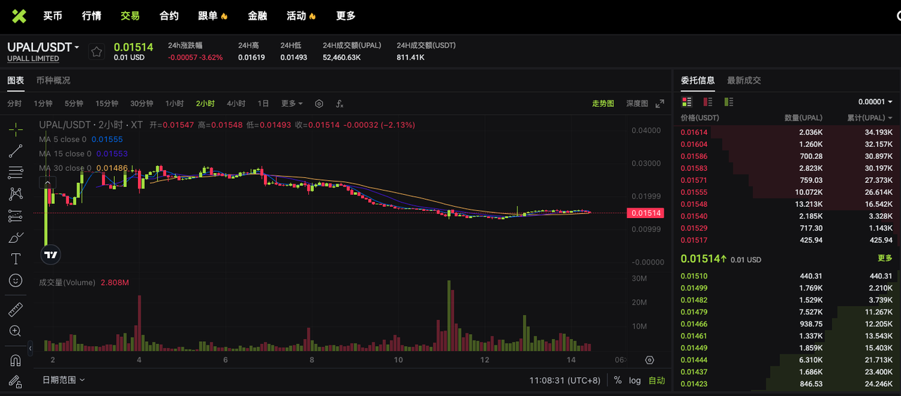Select 1日 interval
This screenshot has height=396, width=901.
tap(263, 103)
